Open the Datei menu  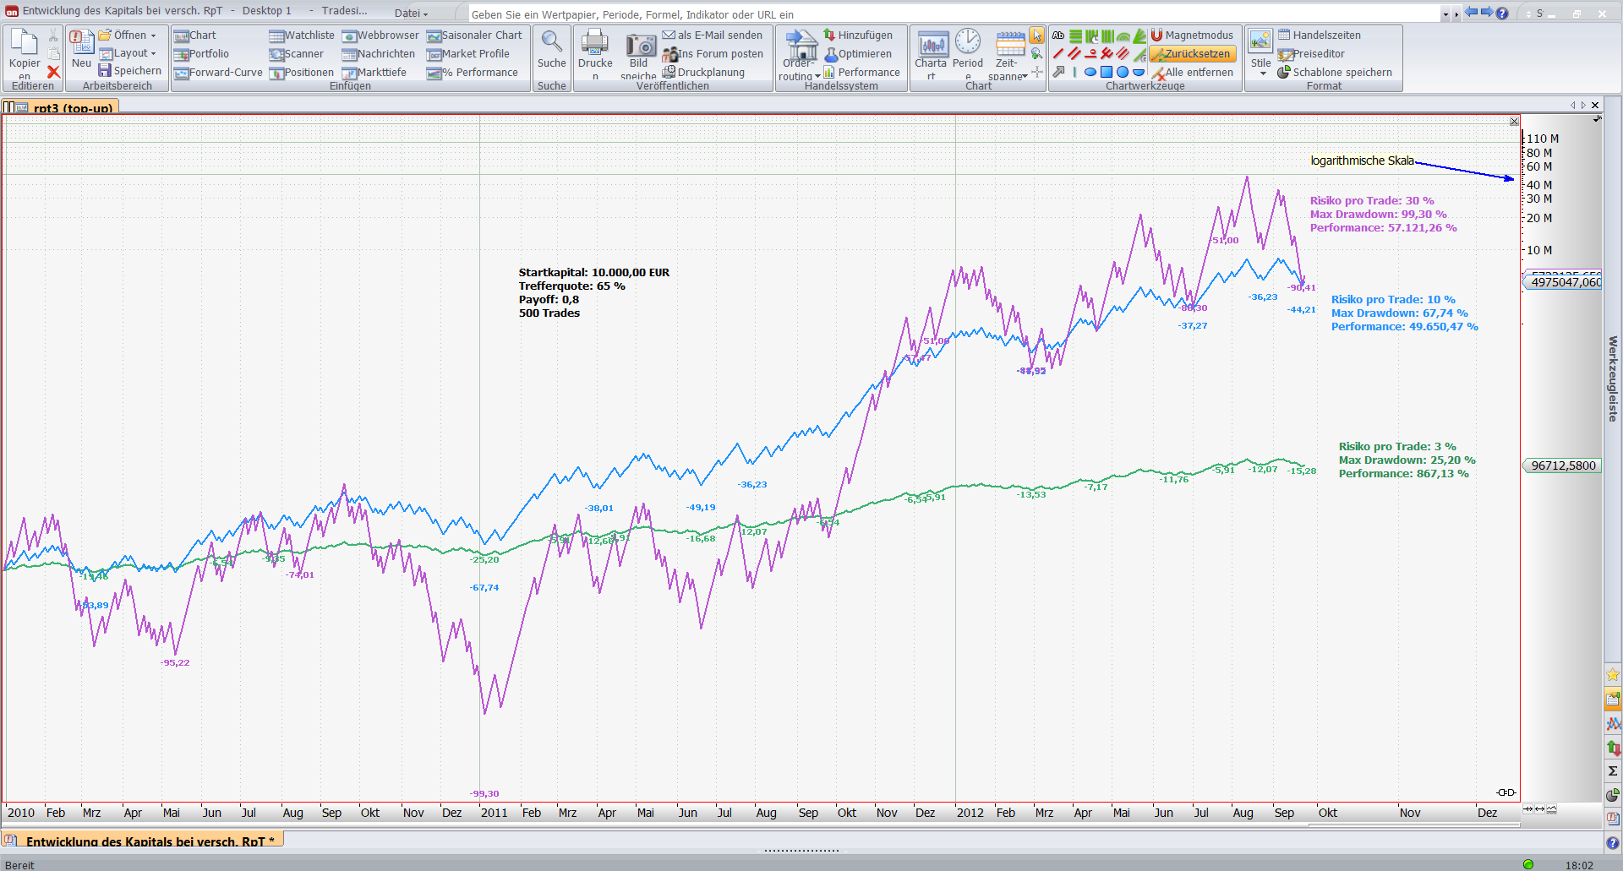tap(411, 14)
